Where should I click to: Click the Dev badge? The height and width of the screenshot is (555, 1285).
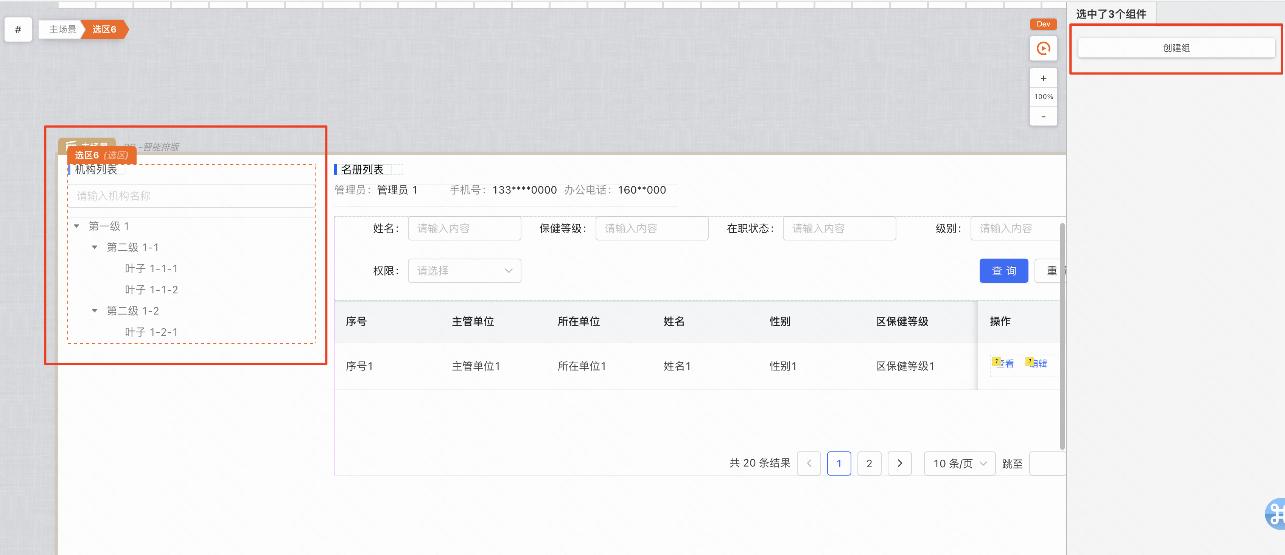[x=1043, y=24]
